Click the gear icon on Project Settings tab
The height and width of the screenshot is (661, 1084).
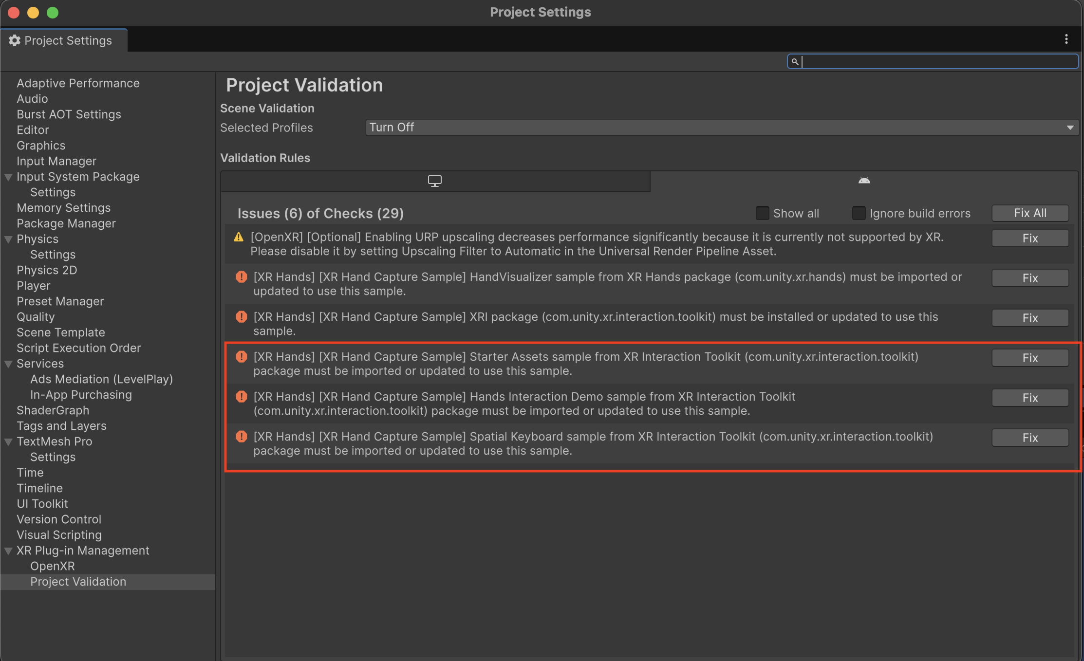coord(15,40)
